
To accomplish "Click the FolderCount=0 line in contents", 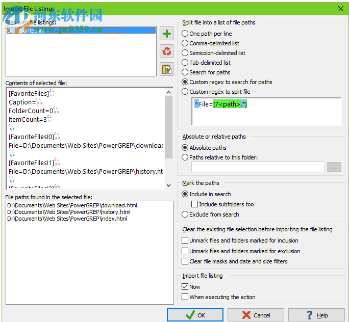I will coord(31,111).
